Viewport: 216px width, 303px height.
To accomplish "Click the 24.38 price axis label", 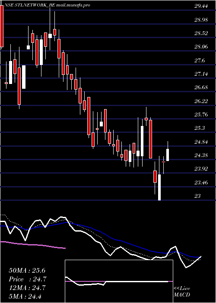I will [201, 155].
